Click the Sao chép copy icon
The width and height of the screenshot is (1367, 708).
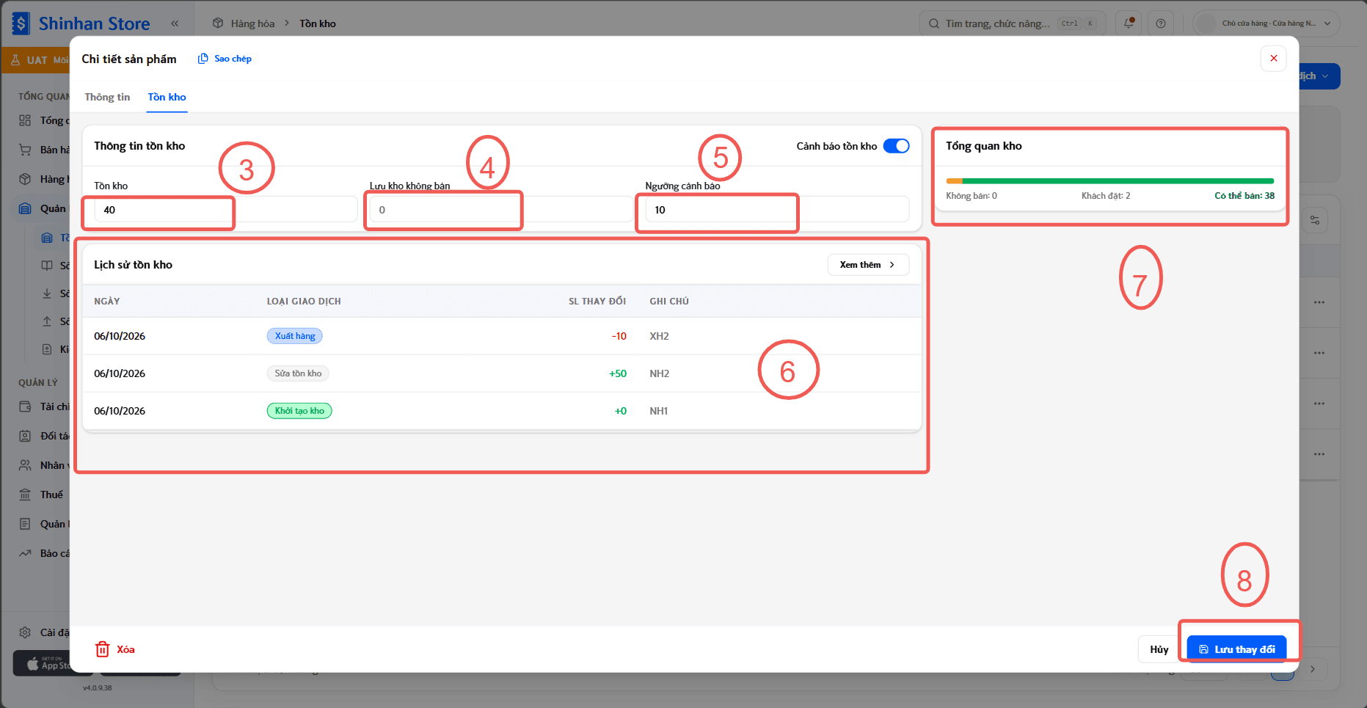click(203, 59)
